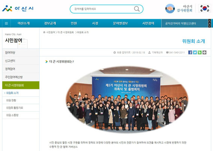The height and width of the screenshot is (151, 213).
Task: Open 아산소개 main menu
Action: (x=24, y=23)
